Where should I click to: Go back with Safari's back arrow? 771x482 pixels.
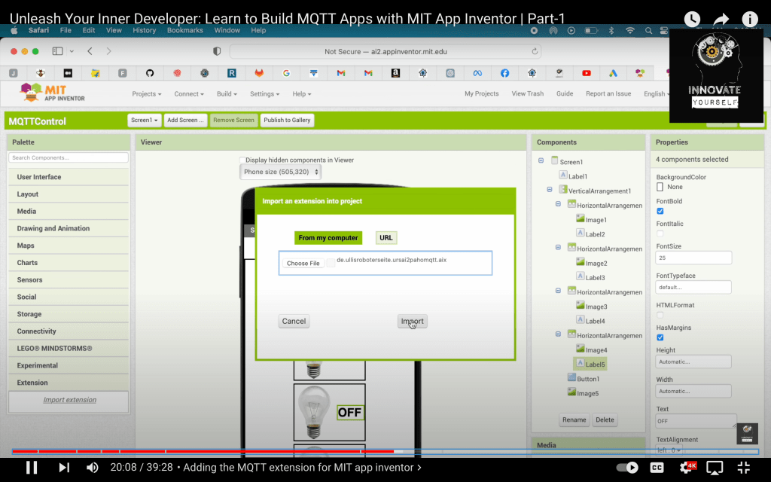pos(90,51)
